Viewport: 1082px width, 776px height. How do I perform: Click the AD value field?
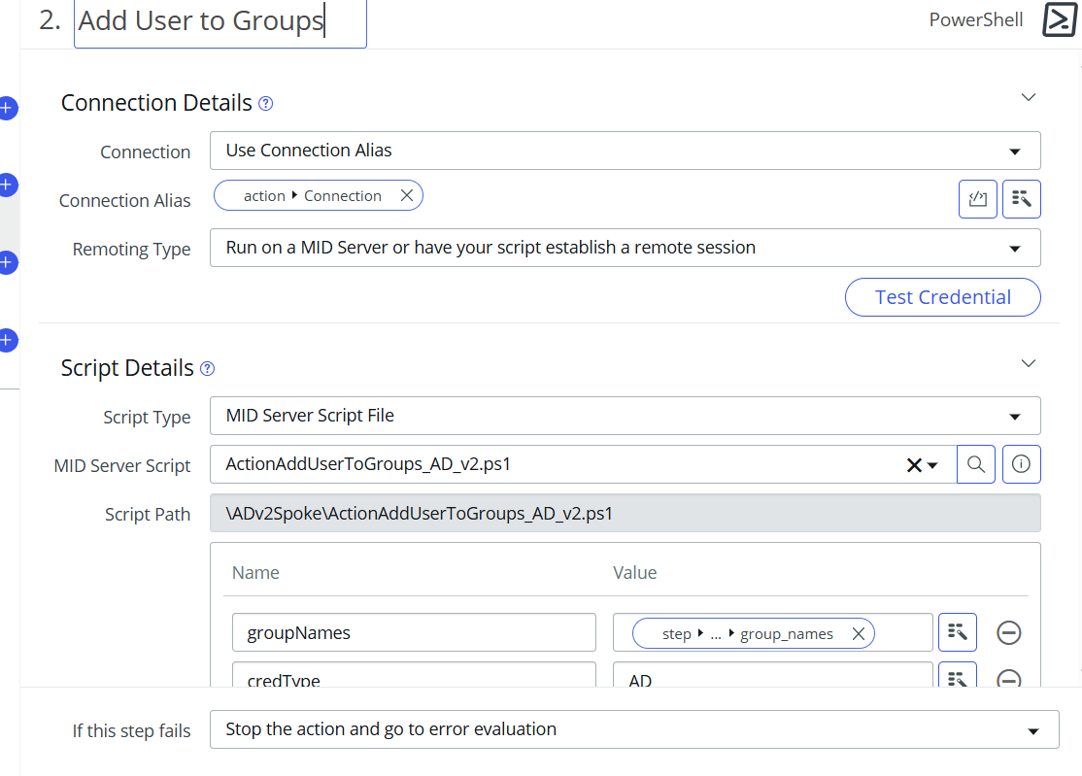tap(773, 675)
